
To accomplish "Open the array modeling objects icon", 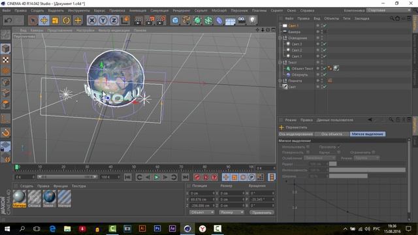I will tap(208, 20).
